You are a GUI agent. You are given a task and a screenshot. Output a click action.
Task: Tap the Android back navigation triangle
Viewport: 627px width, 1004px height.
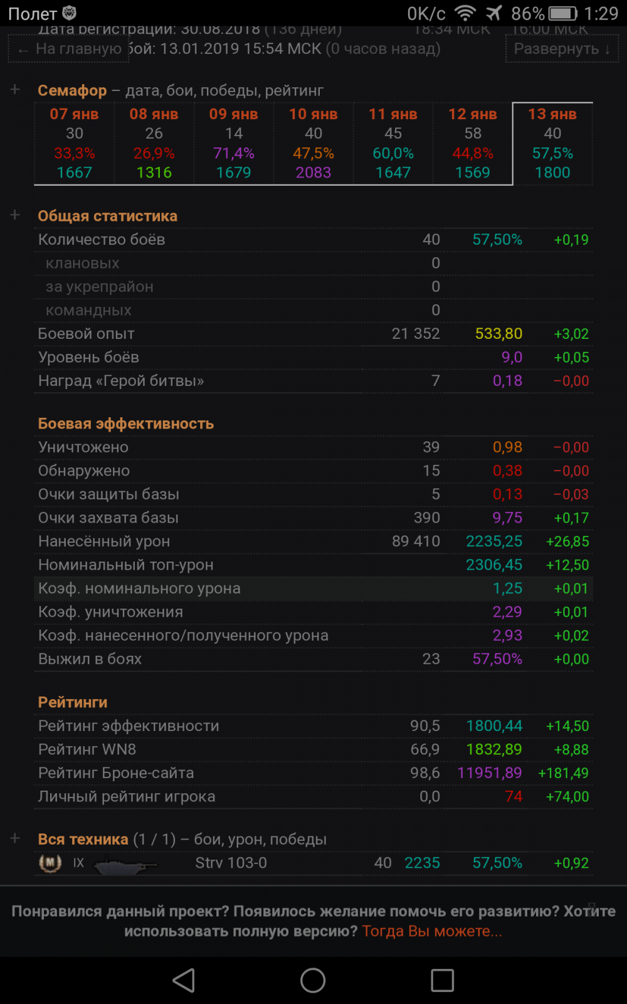click(x=184, y=980)
